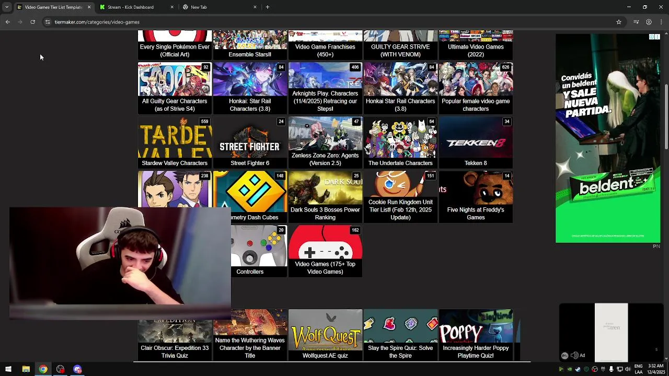Open Stardew Valley Characters template
This screenshot has height=376, width=669.
(x=175, y=142)
